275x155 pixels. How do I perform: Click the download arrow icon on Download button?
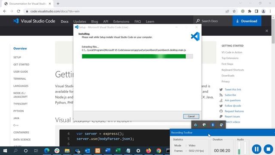237,21
